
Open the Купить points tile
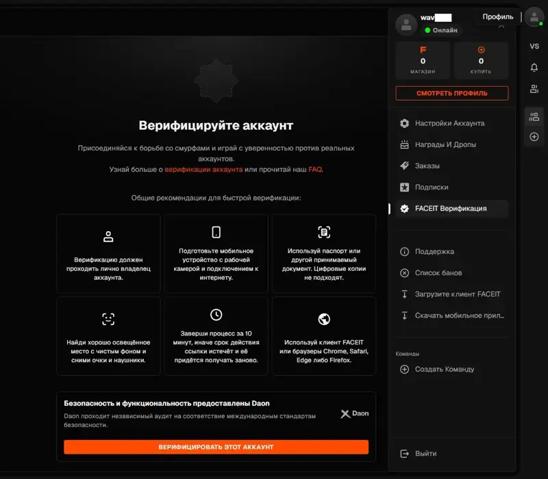pyautogui.click(x=481, y=60)
